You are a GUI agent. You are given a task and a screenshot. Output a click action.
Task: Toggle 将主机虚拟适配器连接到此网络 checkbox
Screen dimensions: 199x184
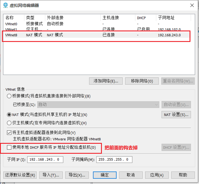click(x=9, y=133)
